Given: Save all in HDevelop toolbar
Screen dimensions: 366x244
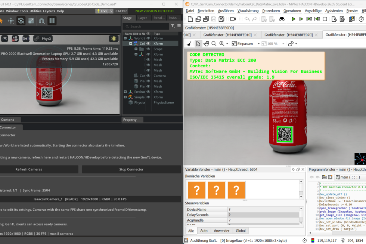Looking at the screenshot, I should pos(221,19).
